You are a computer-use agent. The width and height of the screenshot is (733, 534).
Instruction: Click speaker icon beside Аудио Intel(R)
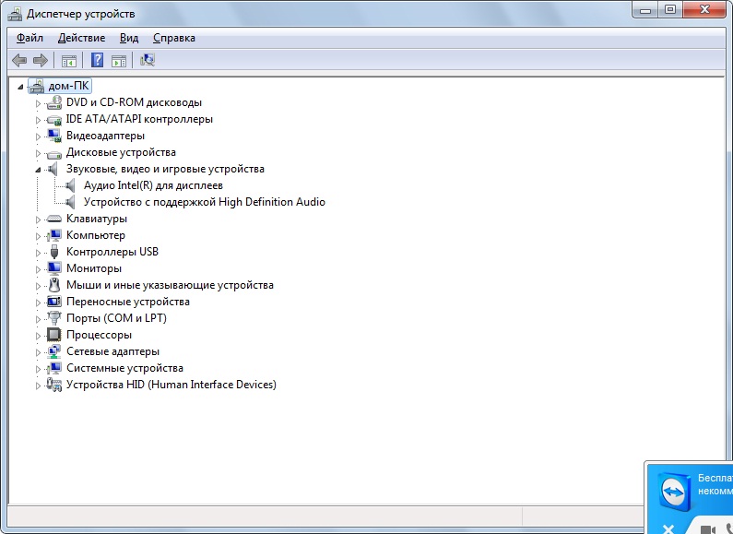pyautogui.click(x=70, y=185)
